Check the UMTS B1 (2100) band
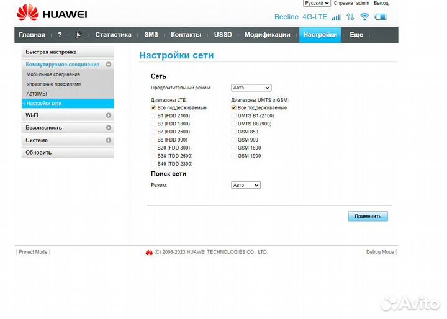 point(234,115)
